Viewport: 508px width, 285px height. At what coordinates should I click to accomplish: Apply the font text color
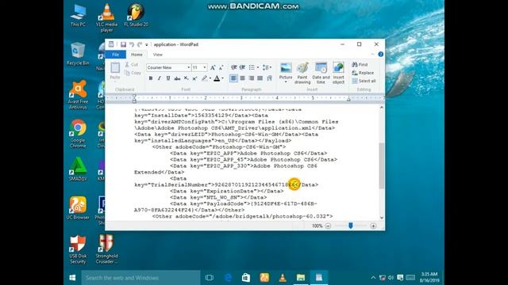click(217, 78)
